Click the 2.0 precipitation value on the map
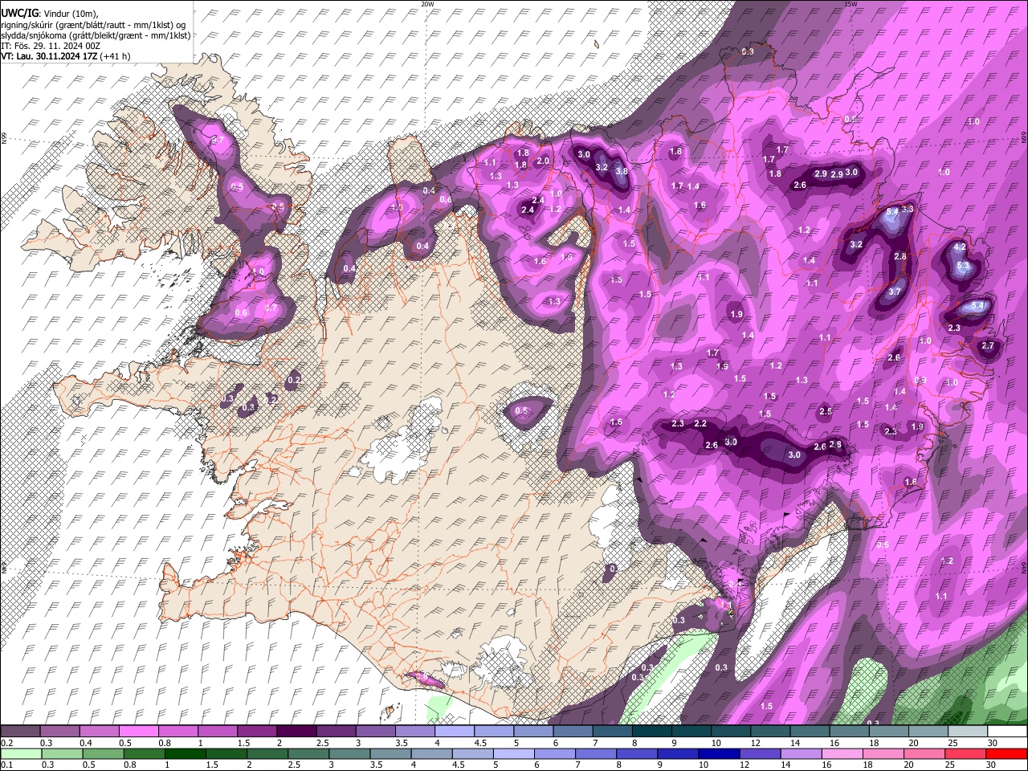Viewport: 1028px width, 771px height. (x=543, y=161)
